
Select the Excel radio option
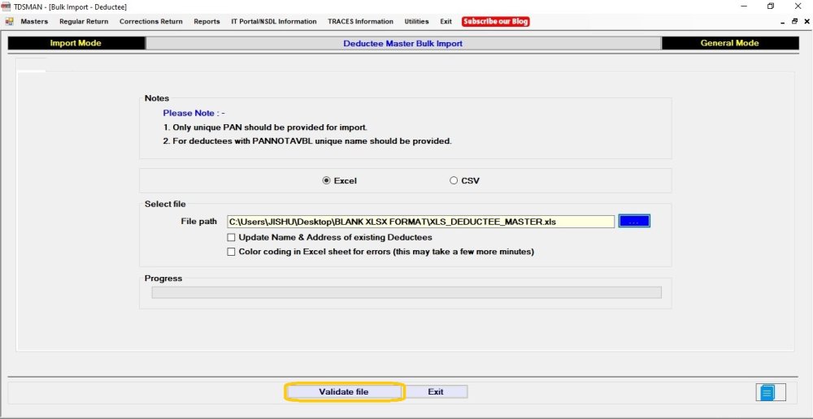tap(340, 181)
